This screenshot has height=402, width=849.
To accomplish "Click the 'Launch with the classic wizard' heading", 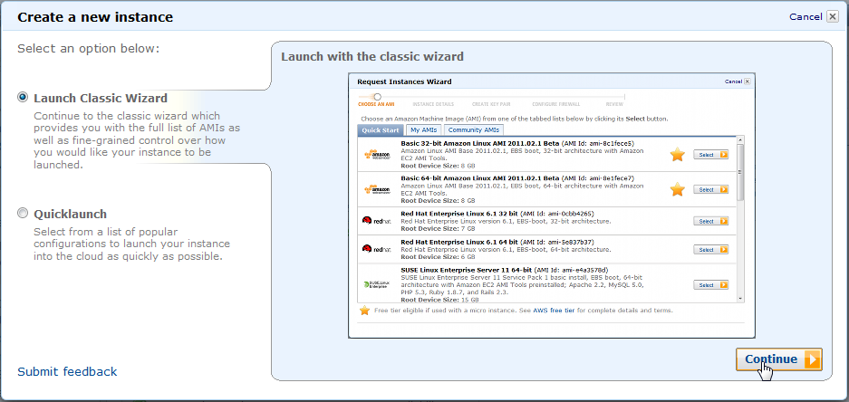I will (372, 56).
